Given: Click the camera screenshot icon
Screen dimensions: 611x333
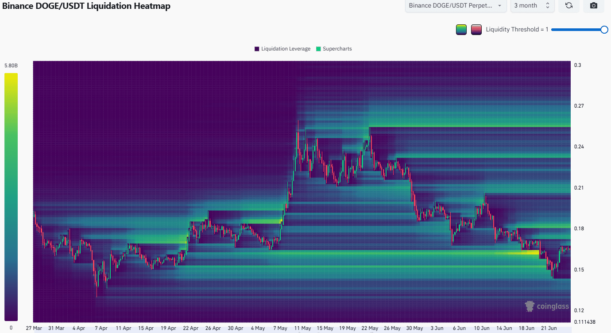Looking at the screenshot, I should click(594, 6).
